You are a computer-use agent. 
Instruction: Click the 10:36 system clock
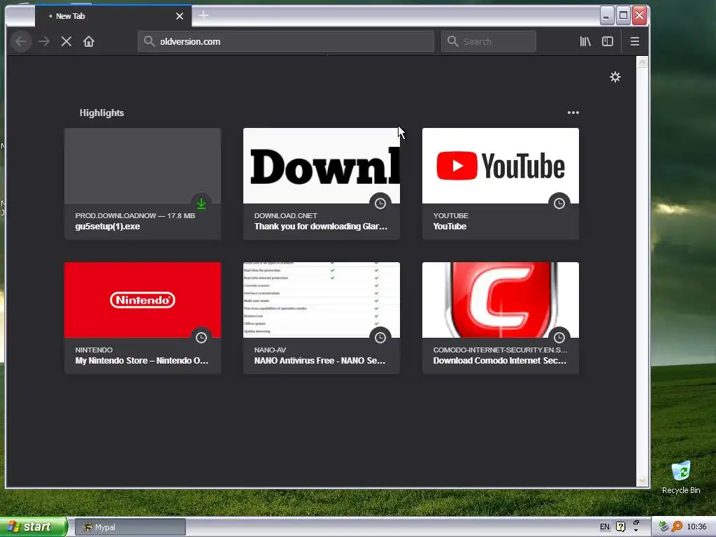coord(697,527)
